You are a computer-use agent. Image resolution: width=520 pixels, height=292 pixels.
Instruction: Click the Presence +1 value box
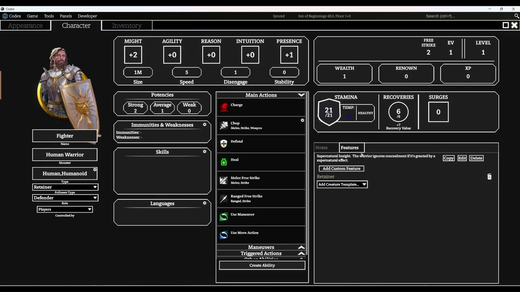tap(289, 55)
